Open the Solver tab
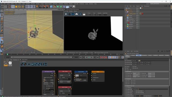The height and width of the screenshot is (97, 172). pos(139,55)
